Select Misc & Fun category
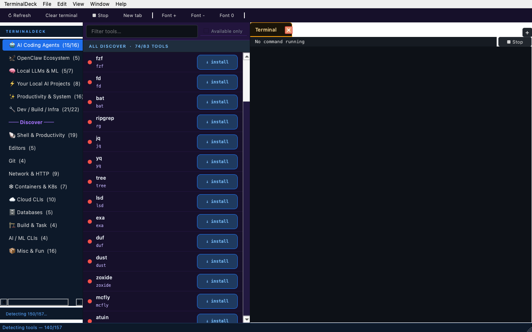Viewport: 532px width, 332px height. point(43,251)
